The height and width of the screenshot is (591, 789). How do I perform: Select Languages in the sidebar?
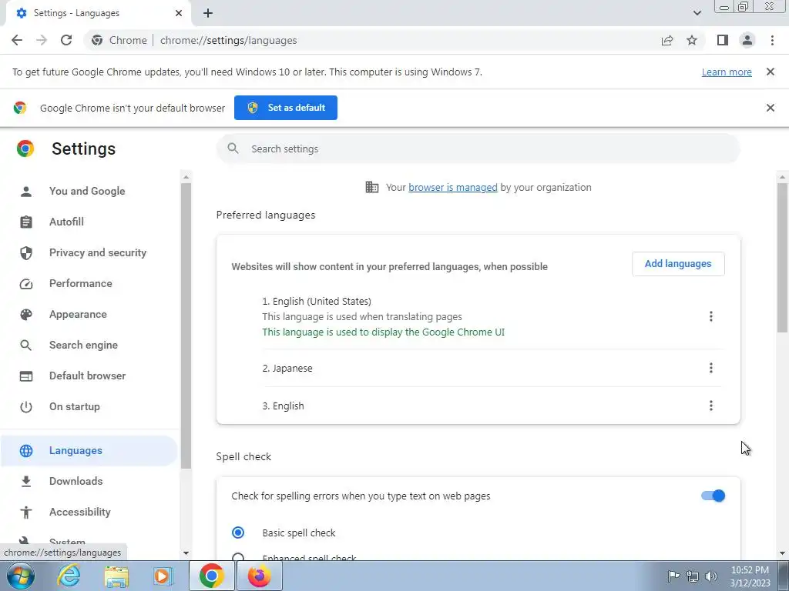coord(89,450)
